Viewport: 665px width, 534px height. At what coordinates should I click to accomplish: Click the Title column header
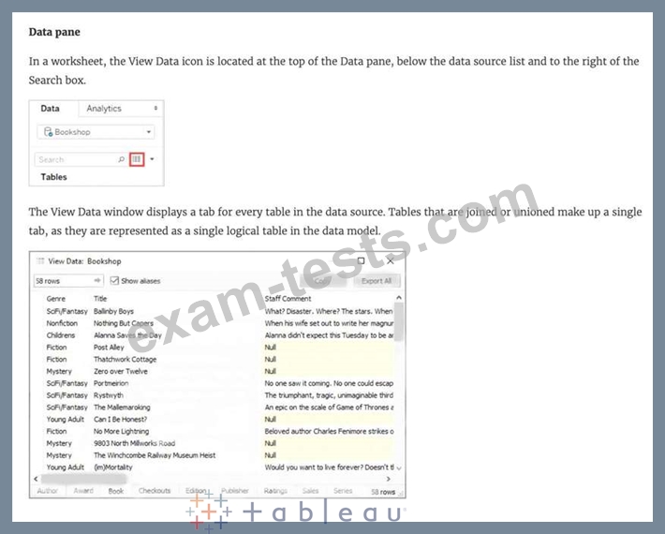100,299
